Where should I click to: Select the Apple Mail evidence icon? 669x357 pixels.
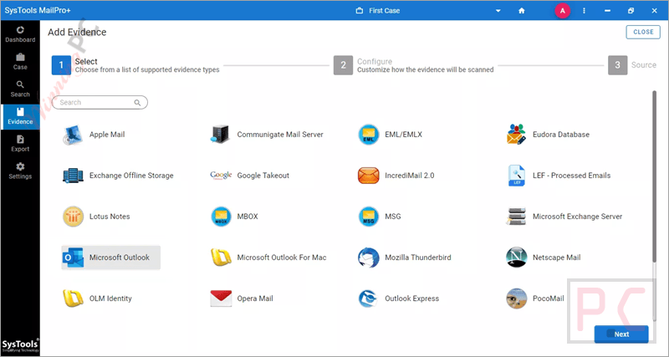[73, 135]
